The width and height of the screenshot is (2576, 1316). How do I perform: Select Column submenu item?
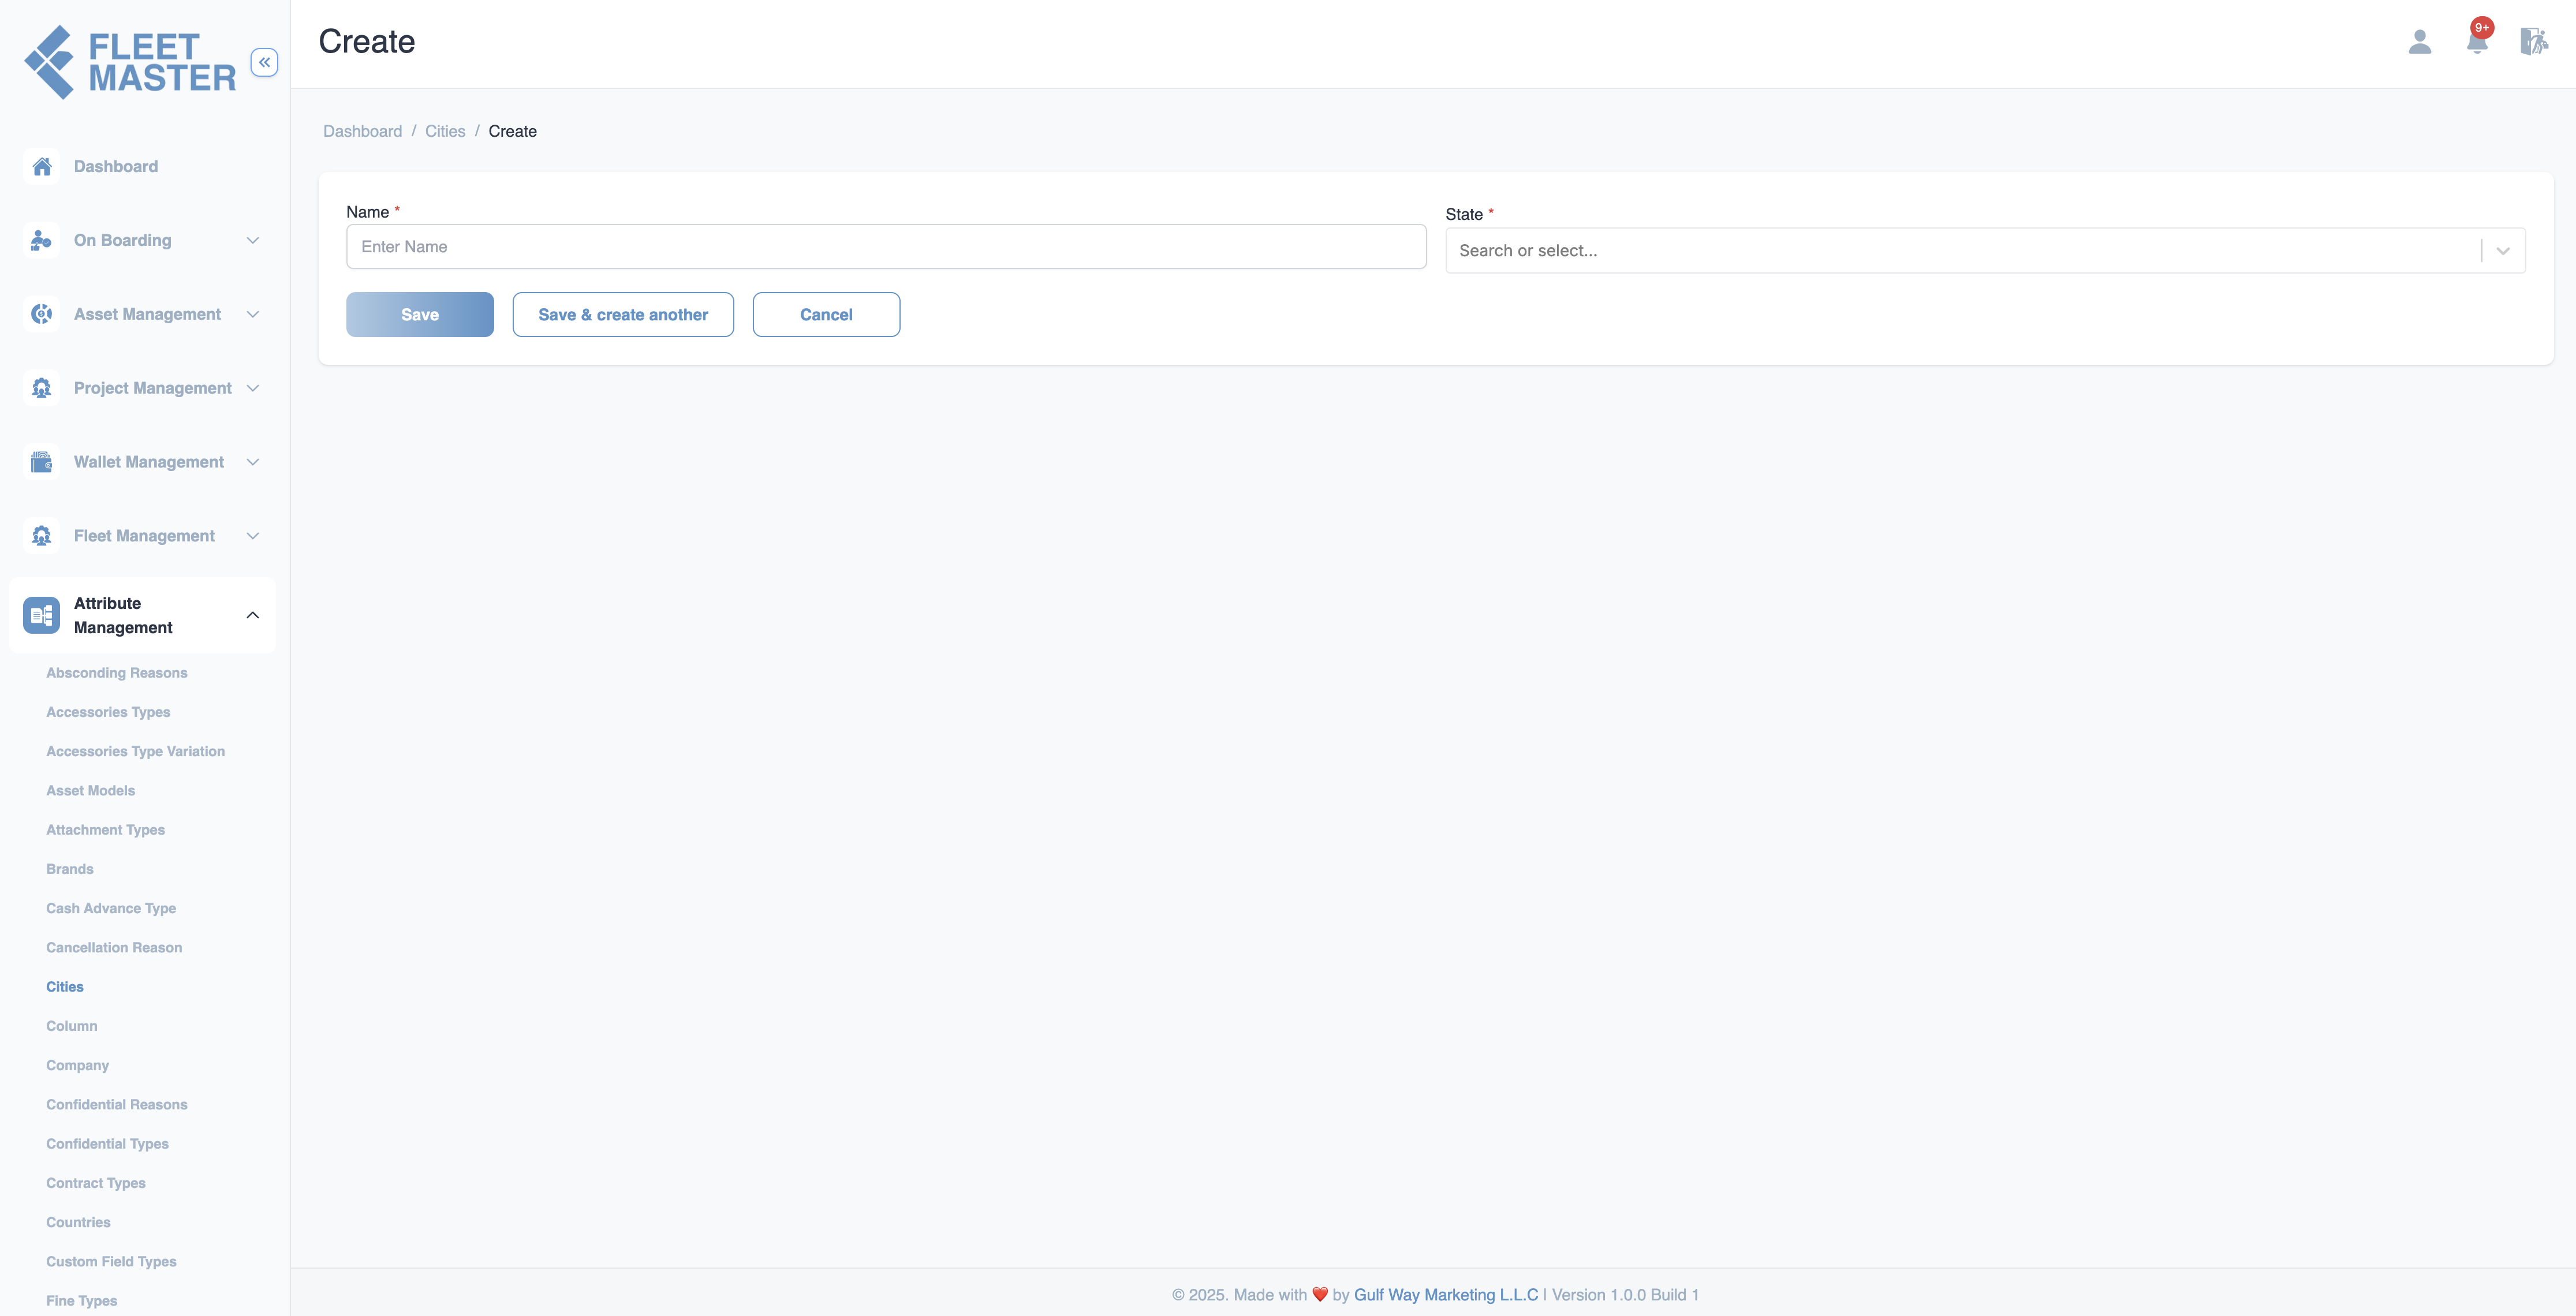[x=72, y=1026]
